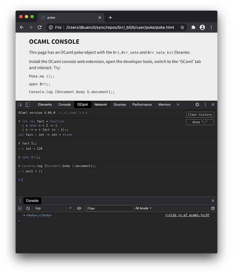233x274 pixels.
Task: Open DevTools settings gear
Action: click(197, 105)
